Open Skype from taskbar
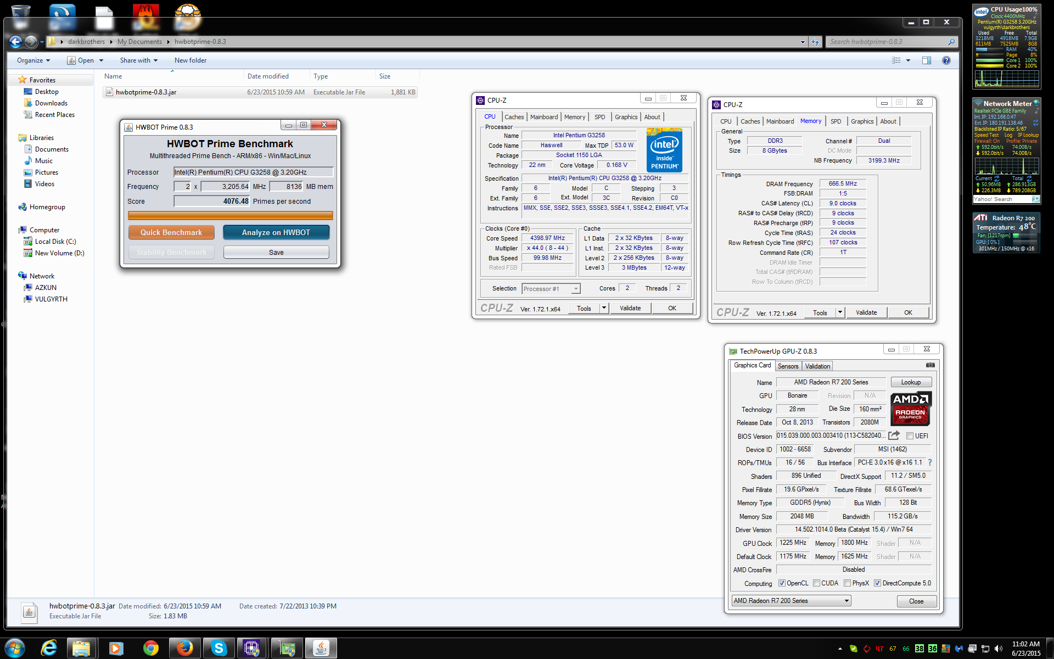 [218, 649]
